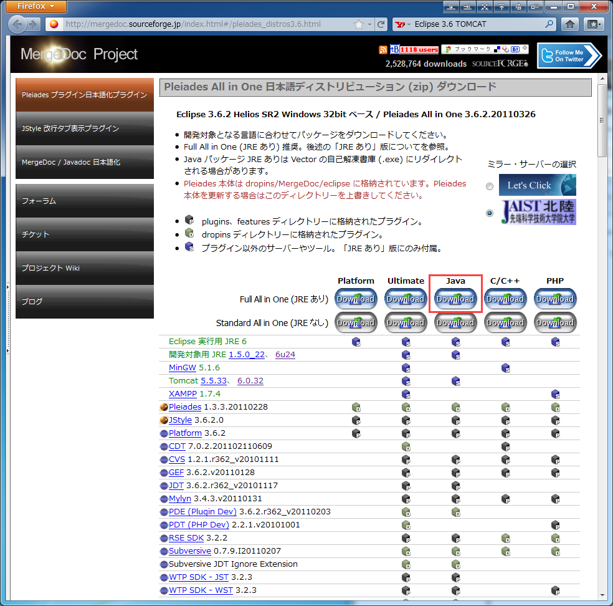Open the Pleiades plugin link
The height and width of the screenshot is (606, 613).
click(185, 407)
